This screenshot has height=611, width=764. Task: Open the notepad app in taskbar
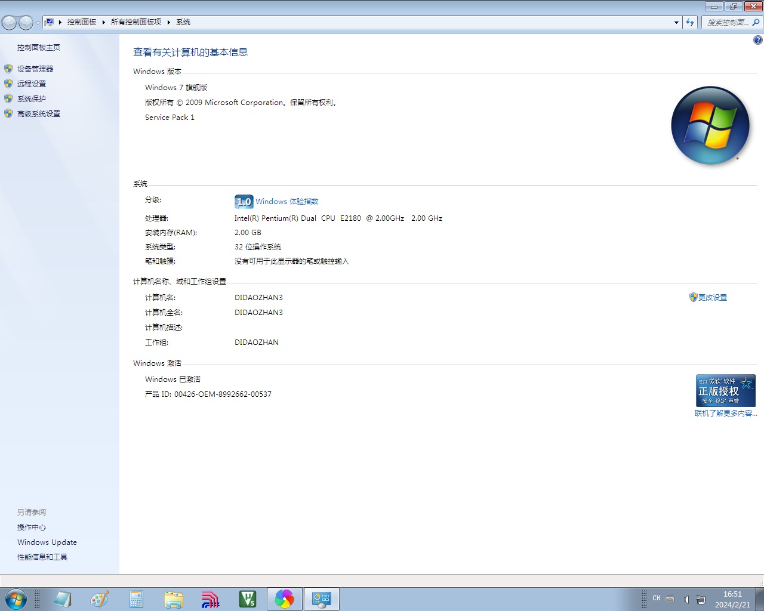pos(63,599)
